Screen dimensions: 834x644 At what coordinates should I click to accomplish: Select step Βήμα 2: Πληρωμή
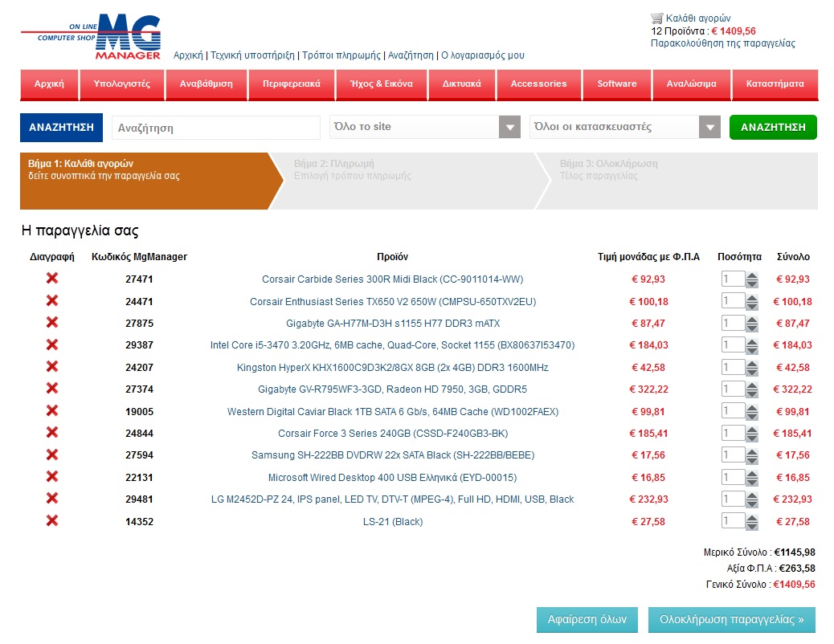coord(410,181)
